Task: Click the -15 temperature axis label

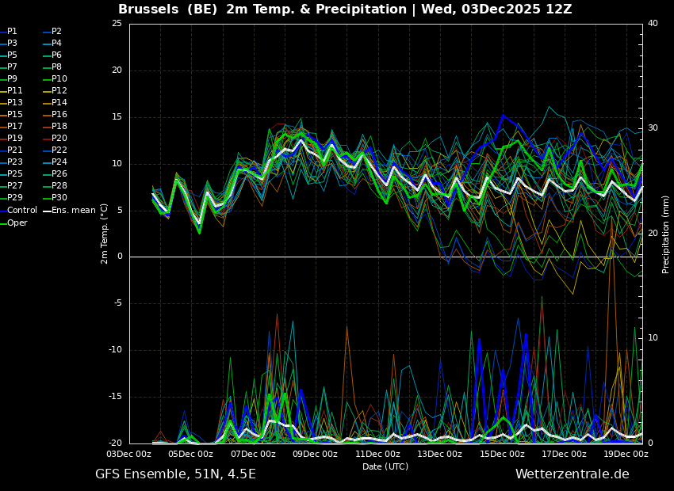Action: point(115,397)
